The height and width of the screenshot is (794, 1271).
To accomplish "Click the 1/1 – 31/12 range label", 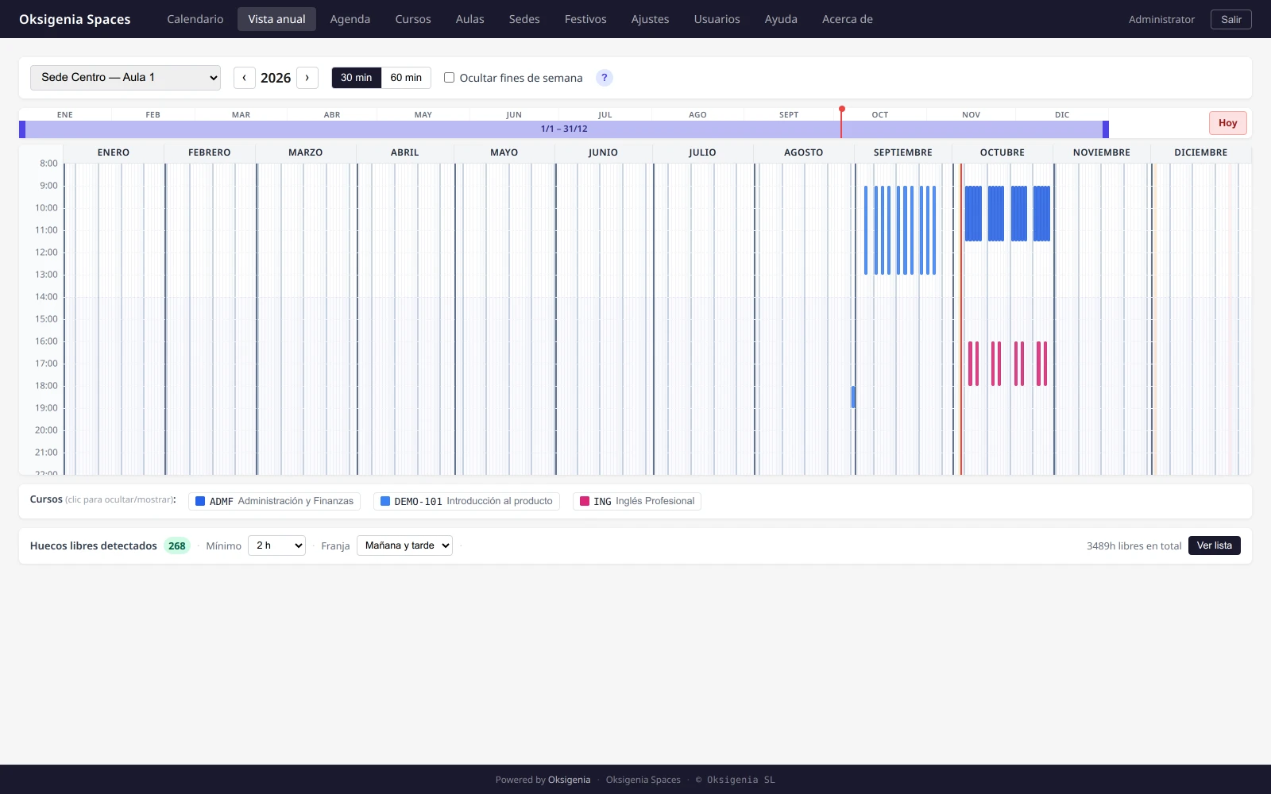I will point(564,129).
